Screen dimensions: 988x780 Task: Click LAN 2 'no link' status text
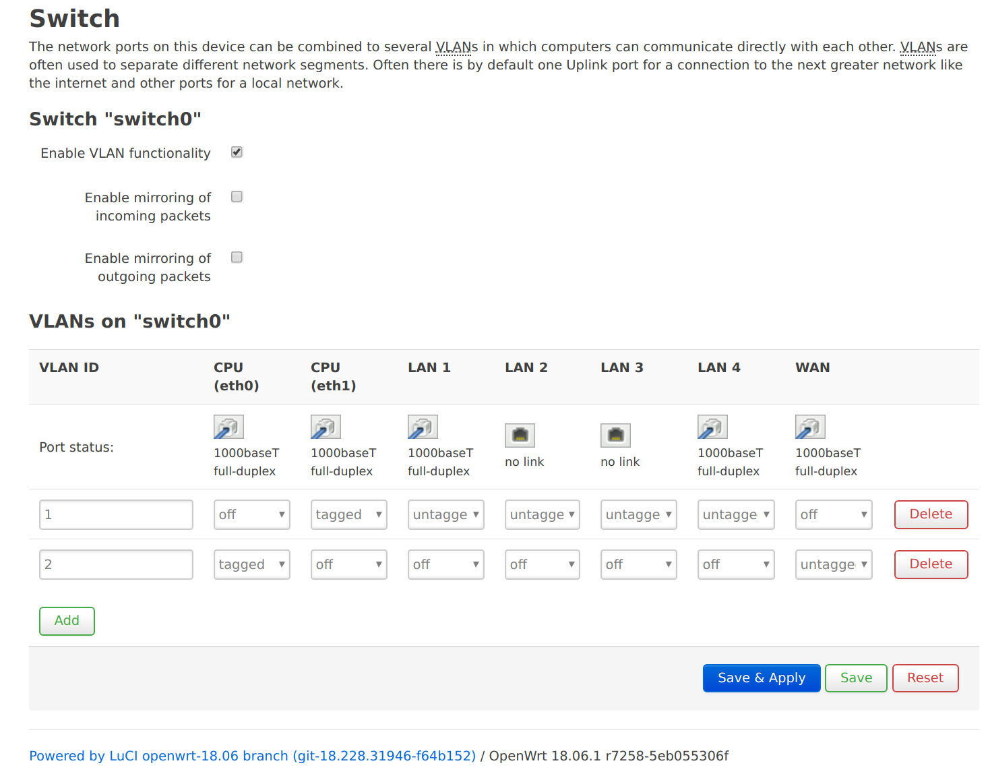point(524,462)
